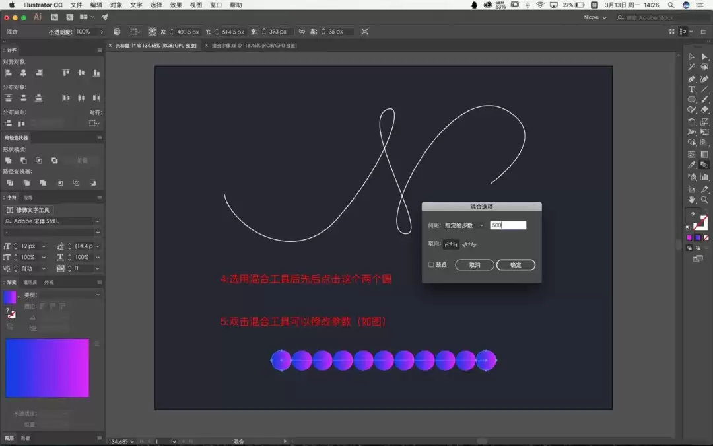The image size is (713, 446).
Task: Pick the Eyedropper tool
Action: [691, 165]
